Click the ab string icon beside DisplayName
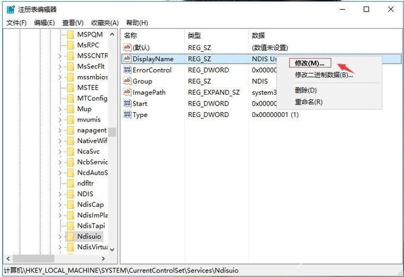Screen dimensions: 404x277 tap(128, 59)
